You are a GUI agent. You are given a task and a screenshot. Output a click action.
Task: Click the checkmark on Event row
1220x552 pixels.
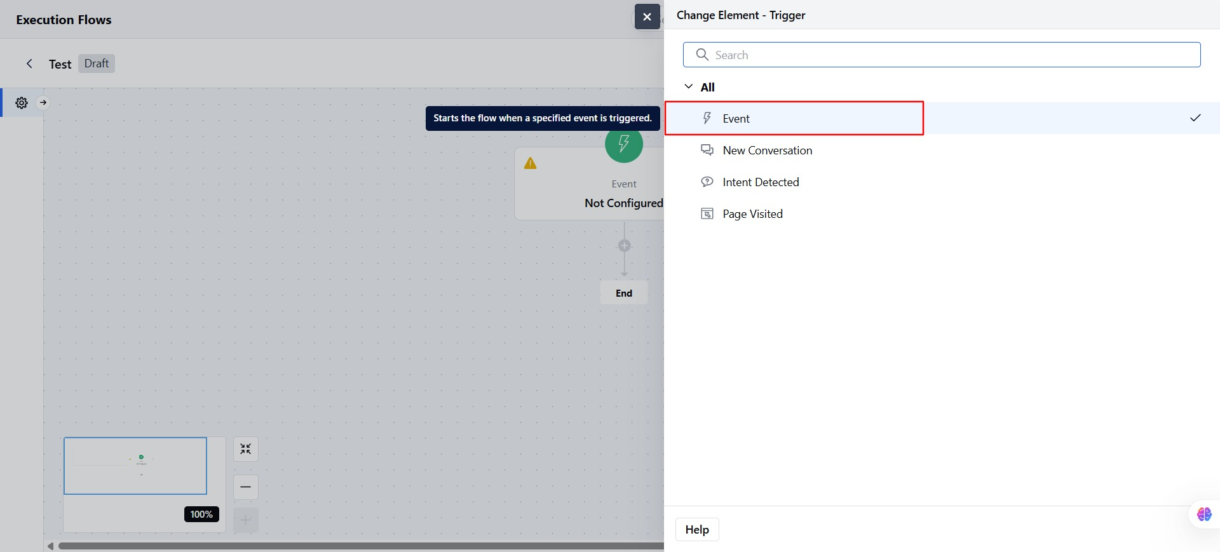[x=1195, y=118]
